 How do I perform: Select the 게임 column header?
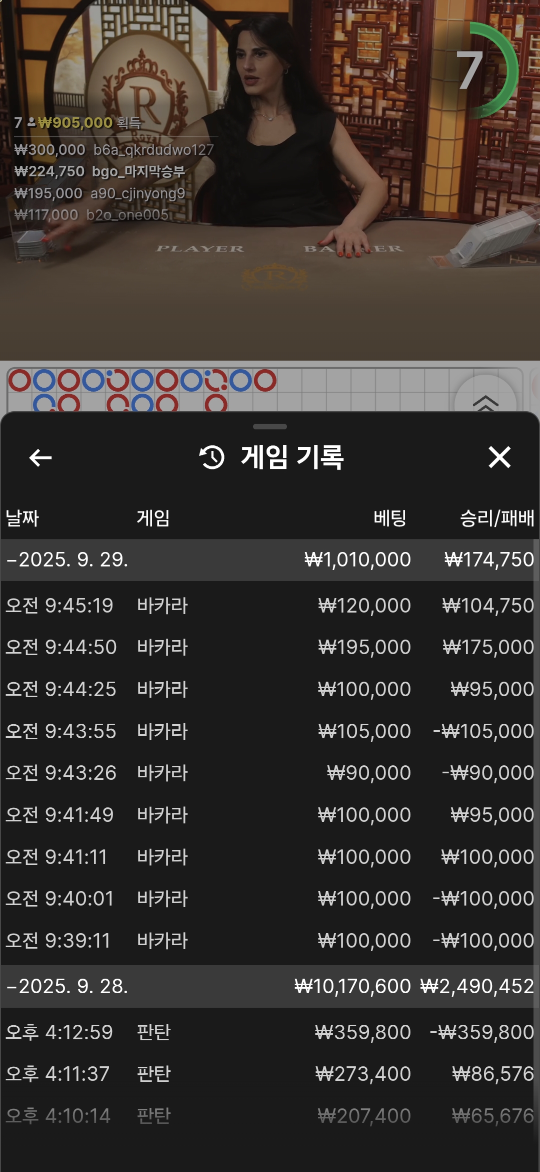tap(153, 518)
